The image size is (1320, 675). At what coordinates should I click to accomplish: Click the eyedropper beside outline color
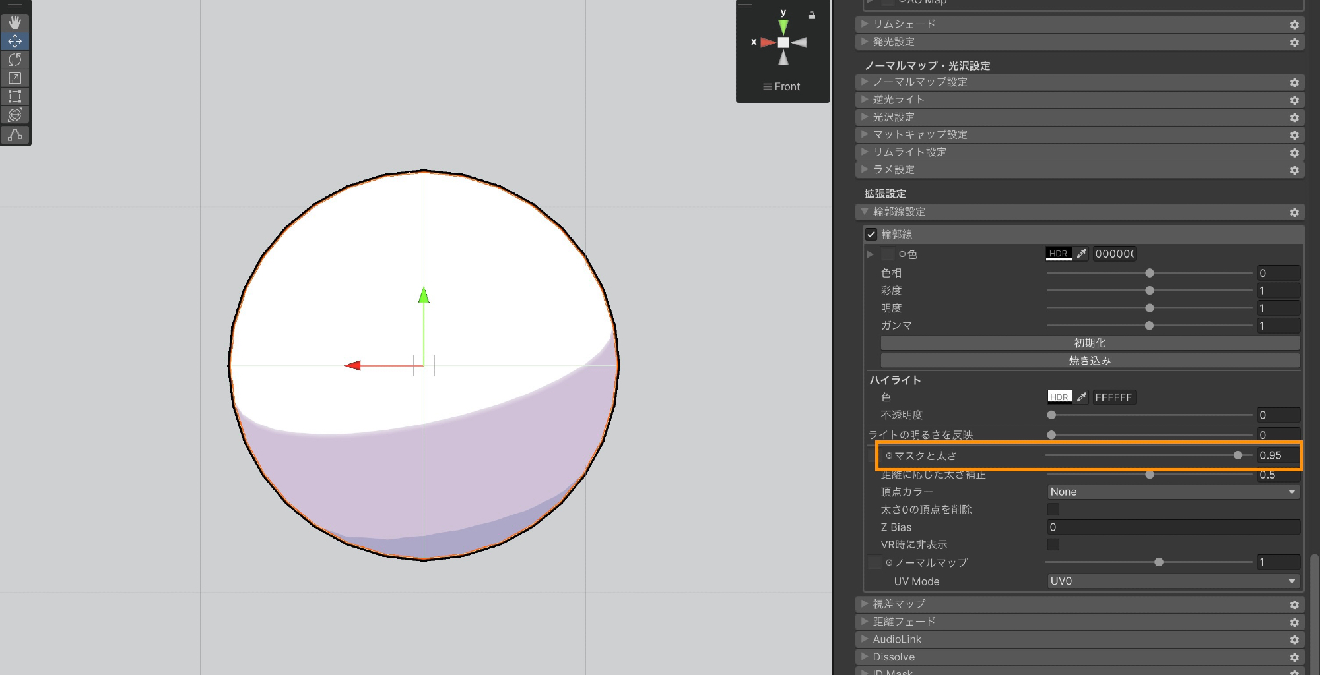point(1081,254)
